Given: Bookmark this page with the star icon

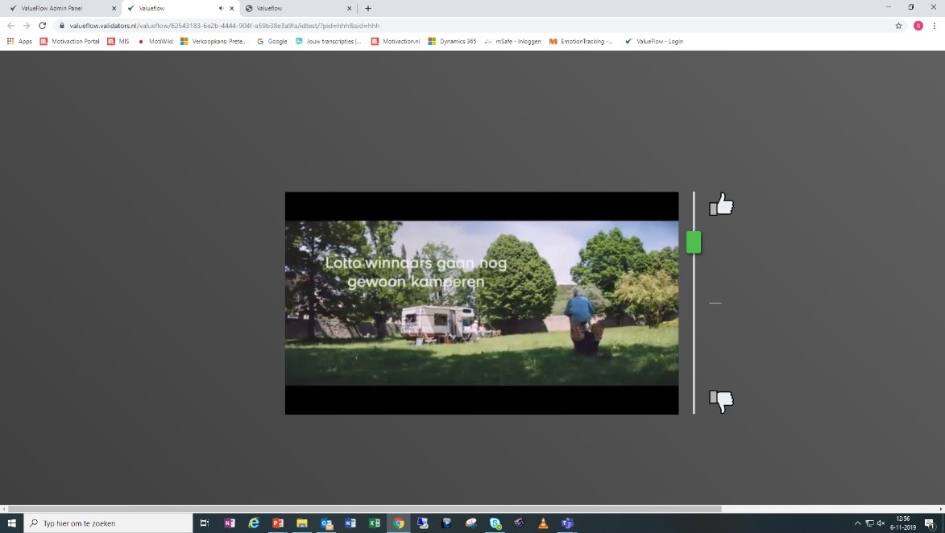Looking at the screenshot, I should (x=898, y=26).
